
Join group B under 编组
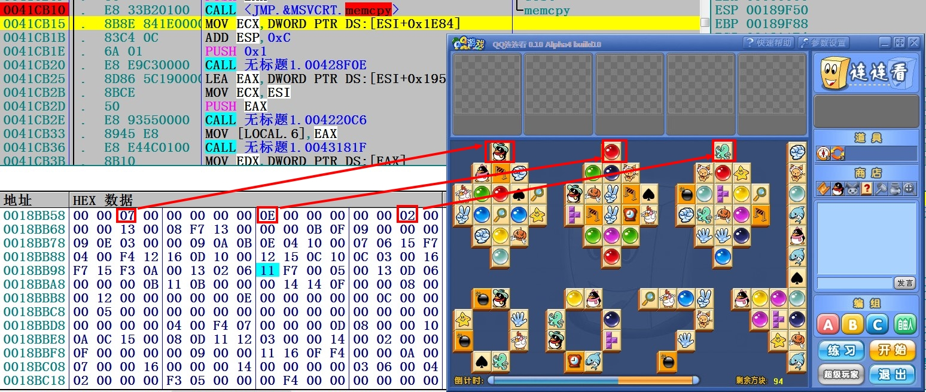pyautogui.click(x=852, y=324)
